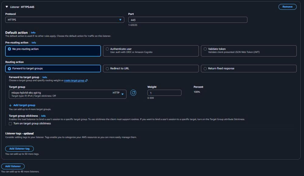The height and width of the screenshot is (176, 304).
Task: Click inside the Weight input field
Action: click(164, 92)
